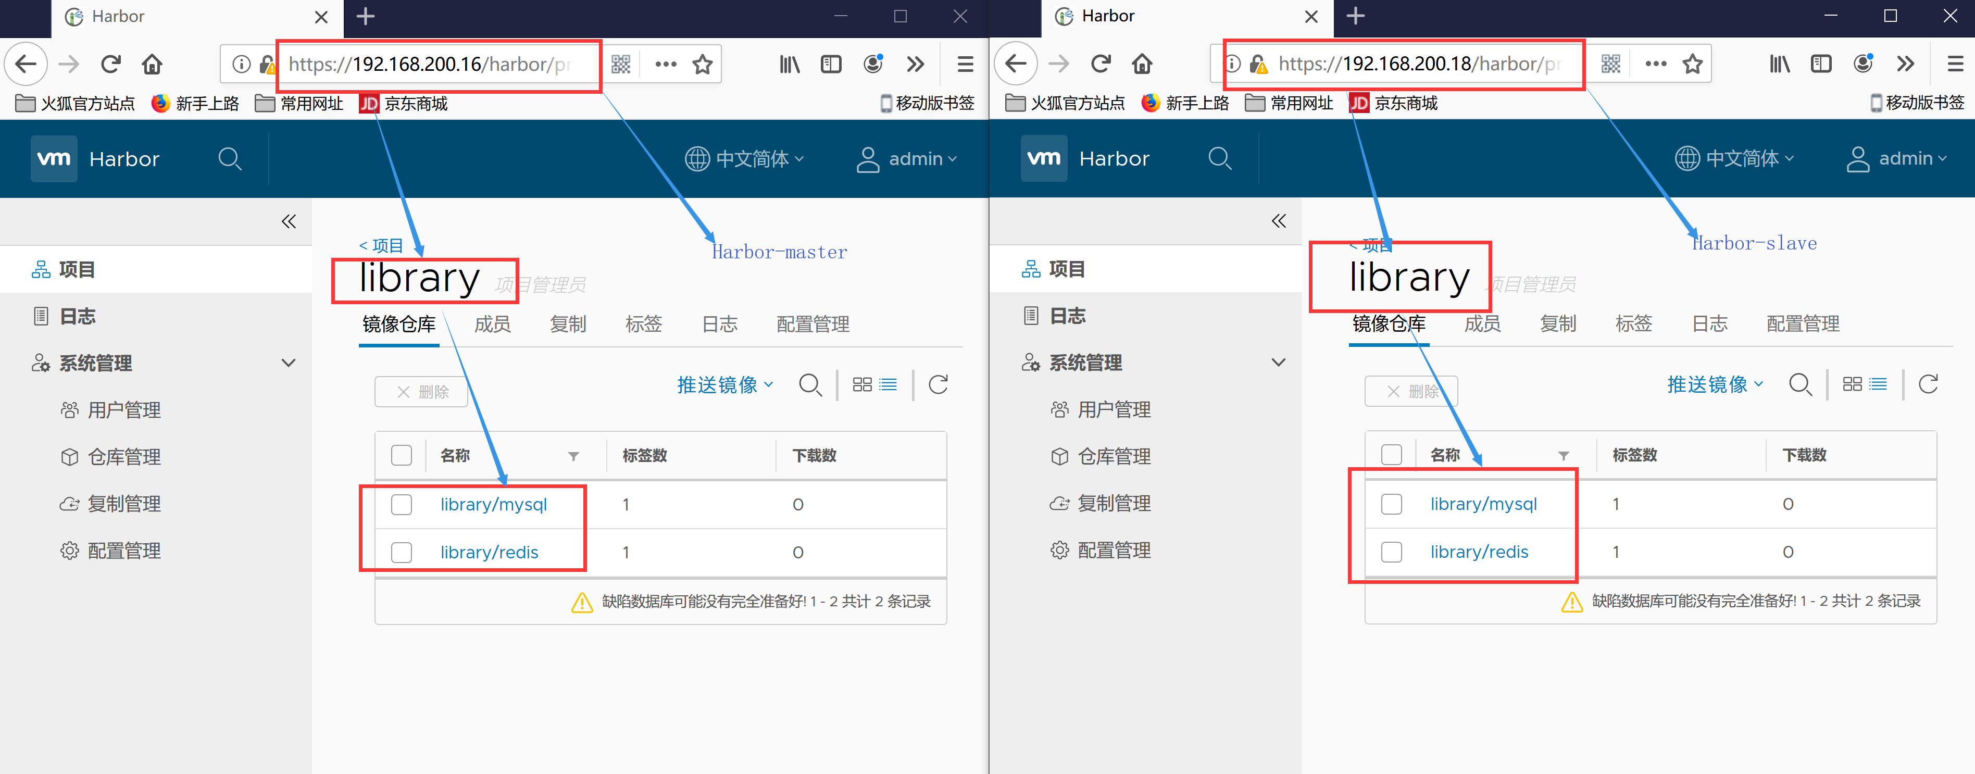1975x774 pixels.
Task: Open library icon in left browser toolbar
Action: pyautogui.click(x=790, y=65)
